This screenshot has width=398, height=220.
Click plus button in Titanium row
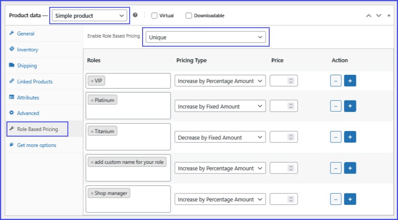[x=350, y=137]
